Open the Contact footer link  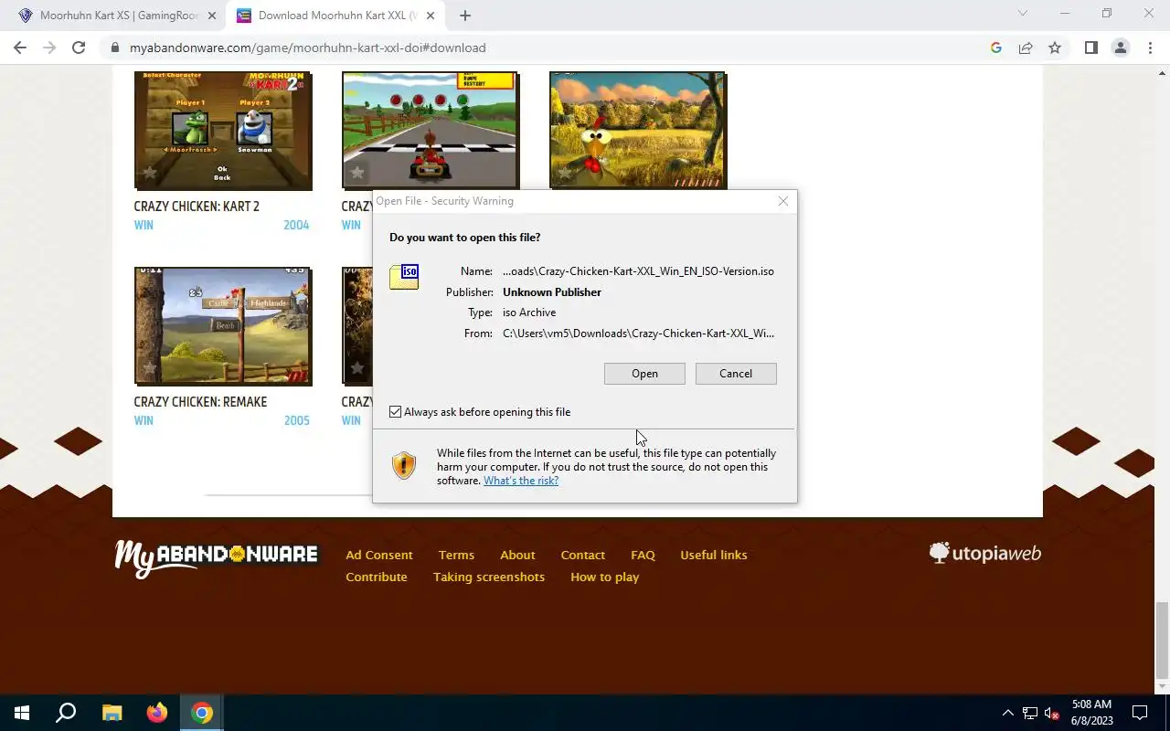[x=583, y=555]
